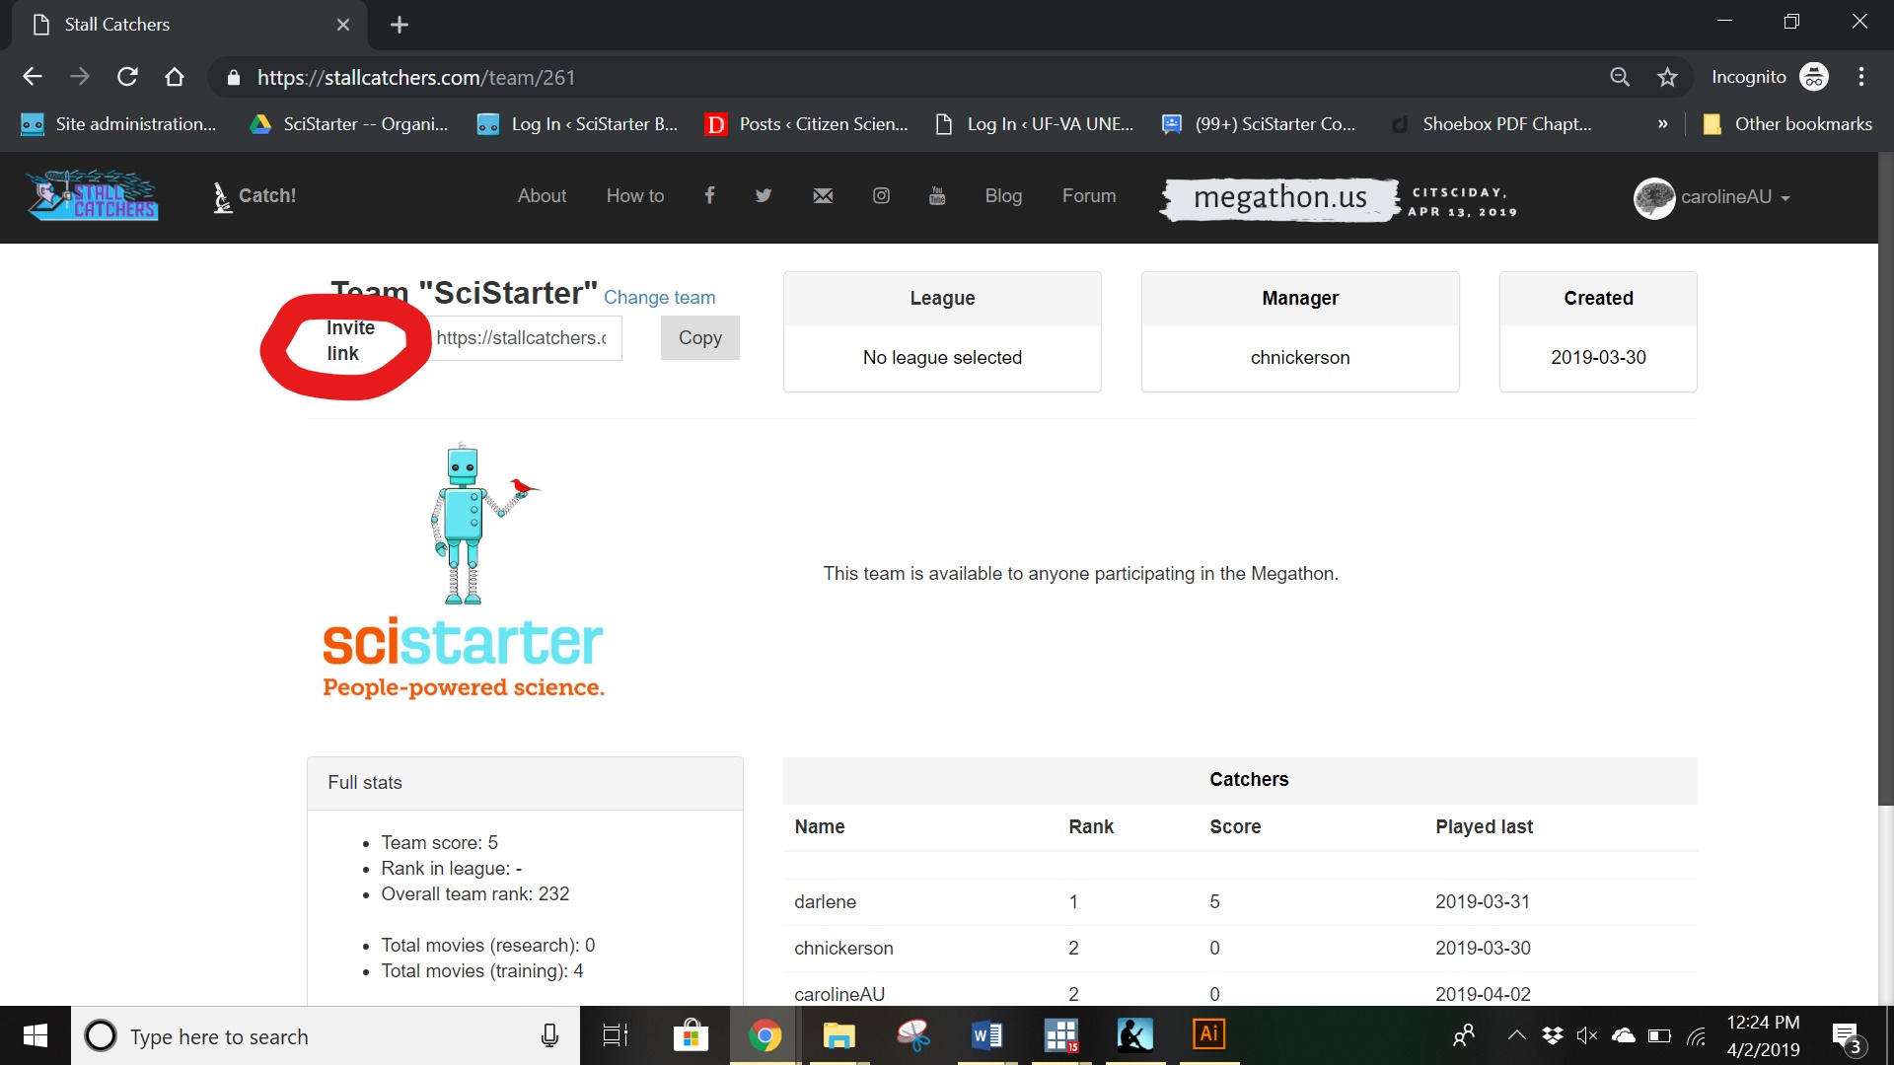Open the Blog menu item
The width and height of the screenshot is (1894, 1065).
(x=1003, y=196)
